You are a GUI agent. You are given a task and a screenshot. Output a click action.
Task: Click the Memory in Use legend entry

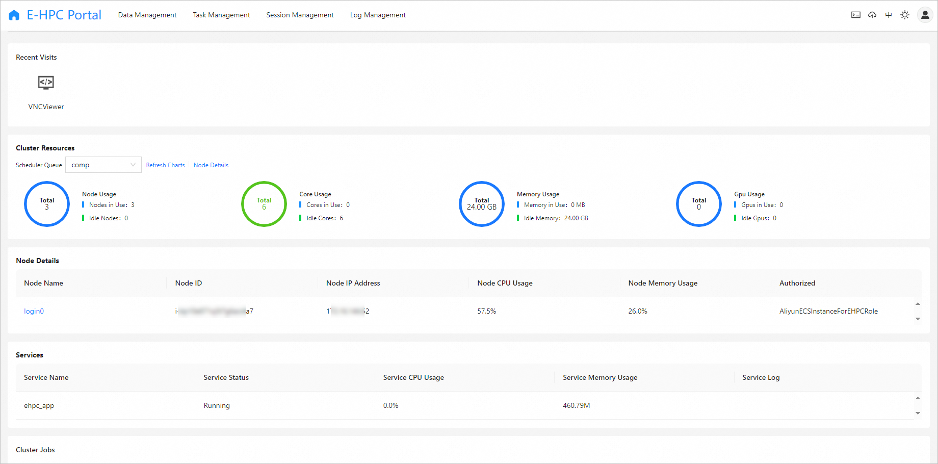click(551, 205)
